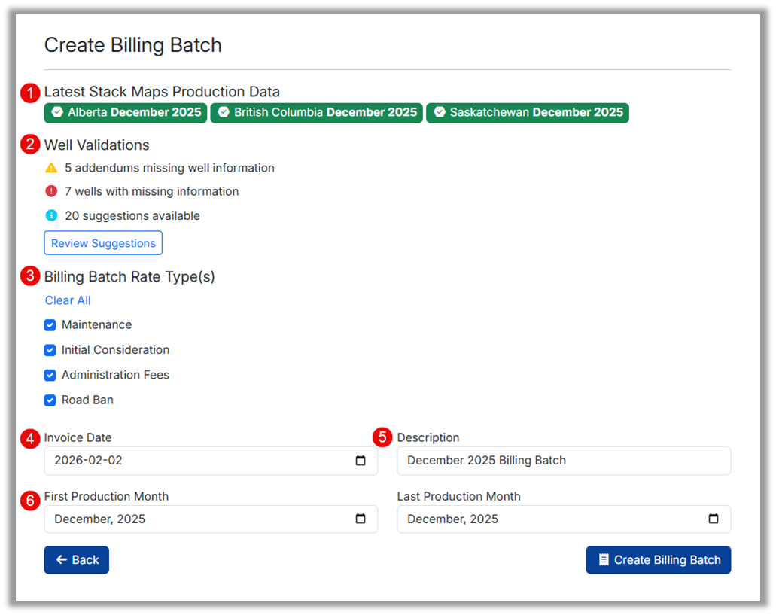Open Last Production Month calendar picker
The width and height of the screenshot is (776, 615).
point(714,519)
